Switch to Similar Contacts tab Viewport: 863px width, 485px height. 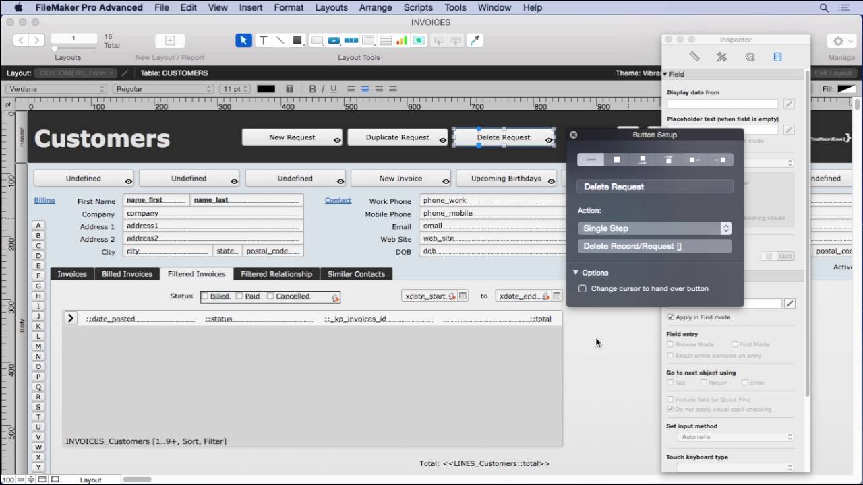(x=356, y=274)
